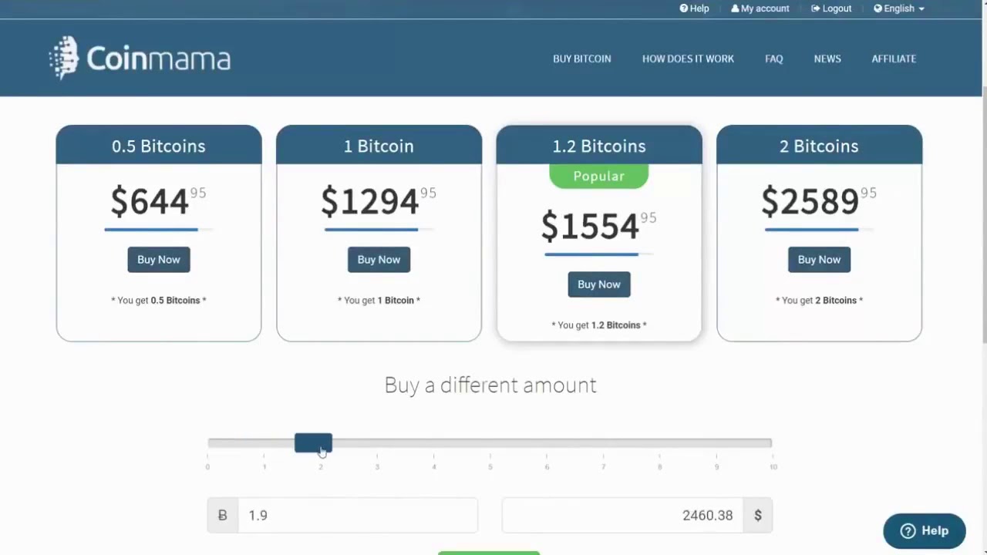Click the $1554 price text

(x=598, y=226)
